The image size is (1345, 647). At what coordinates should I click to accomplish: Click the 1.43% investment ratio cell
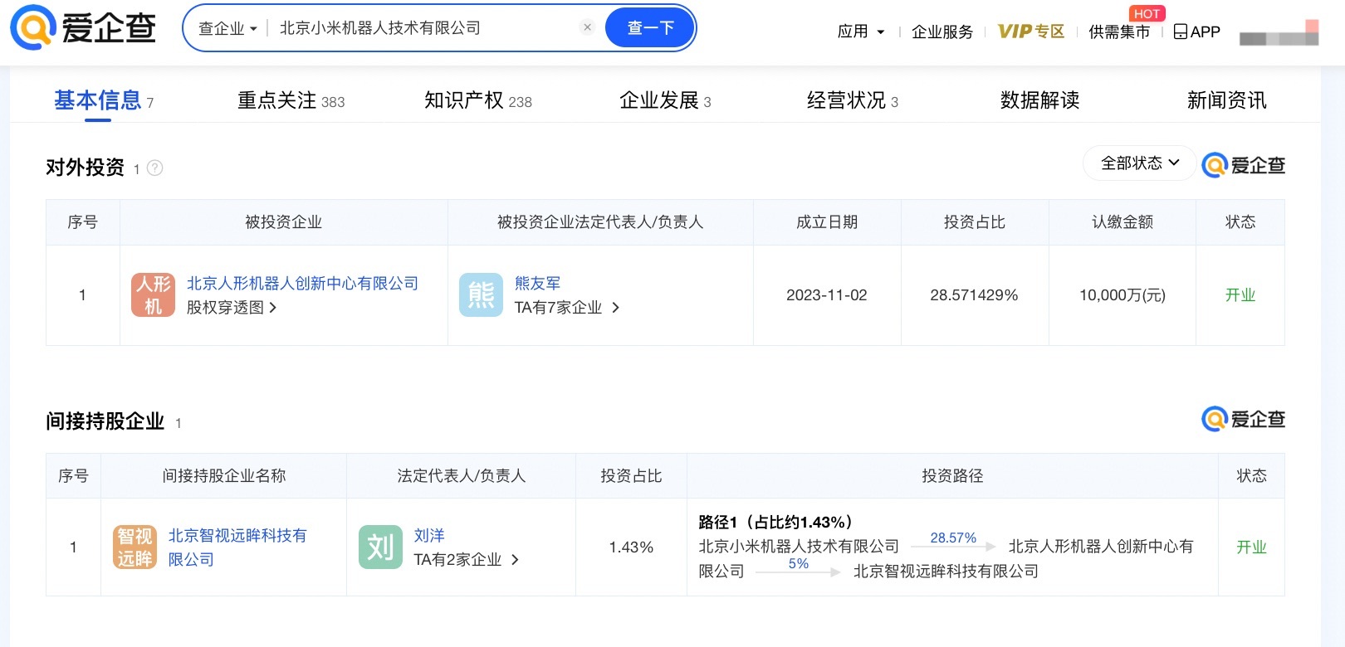click(x=631, y=547)
